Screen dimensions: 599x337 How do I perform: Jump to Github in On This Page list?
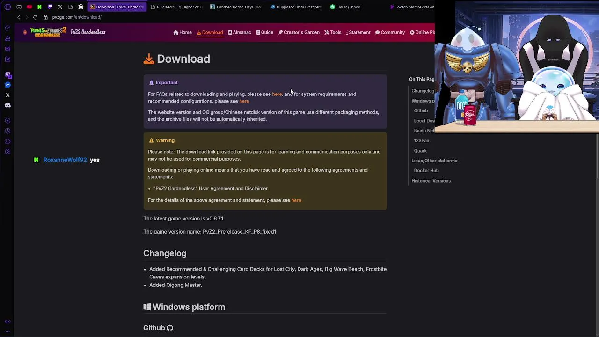[421, 111]
